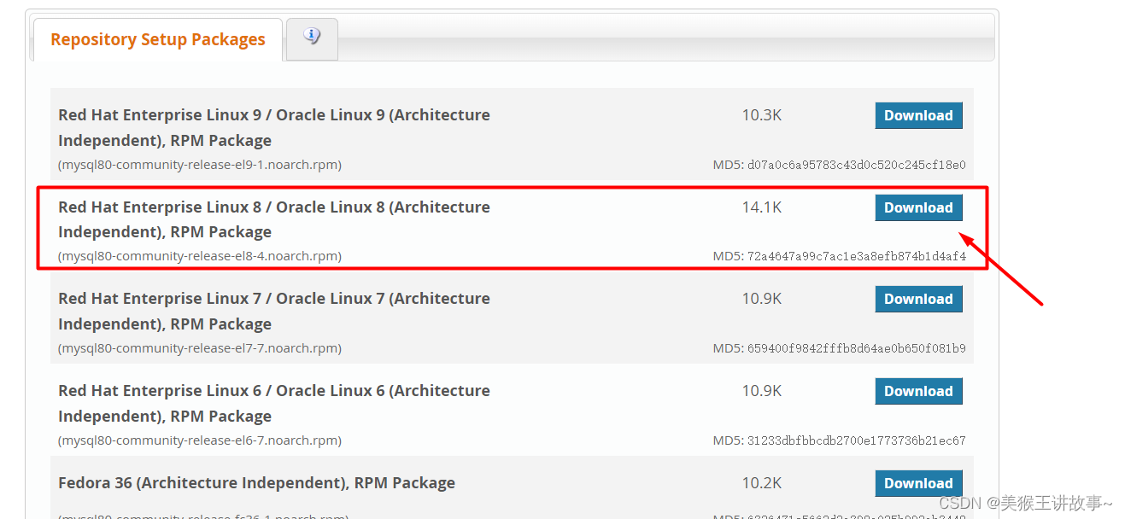Download the Red Hat Enterprise Linux 7 package
1125x519 pixels.
point(918,299)
